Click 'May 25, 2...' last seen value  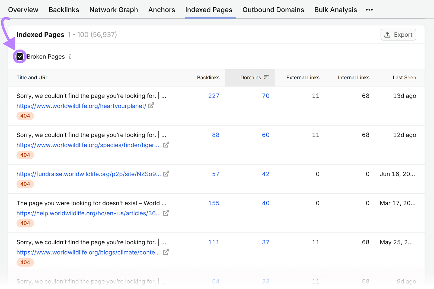(396, 242)
